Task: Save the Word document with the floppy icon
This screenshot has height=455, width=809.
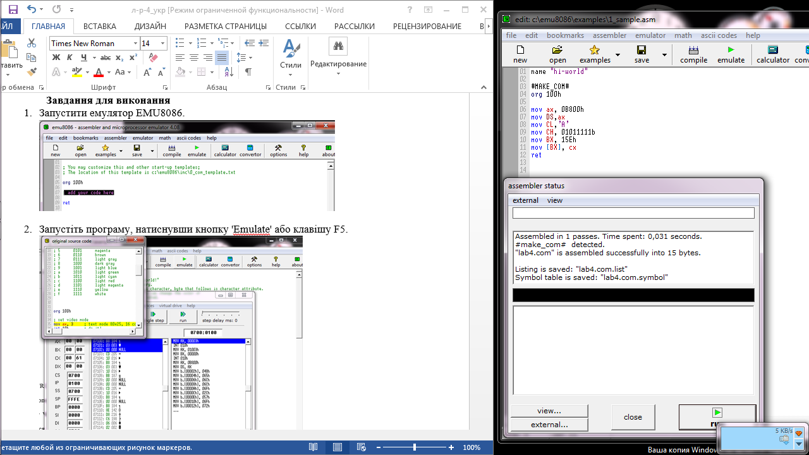Action: pyautogui.click(x=13, y=10)
